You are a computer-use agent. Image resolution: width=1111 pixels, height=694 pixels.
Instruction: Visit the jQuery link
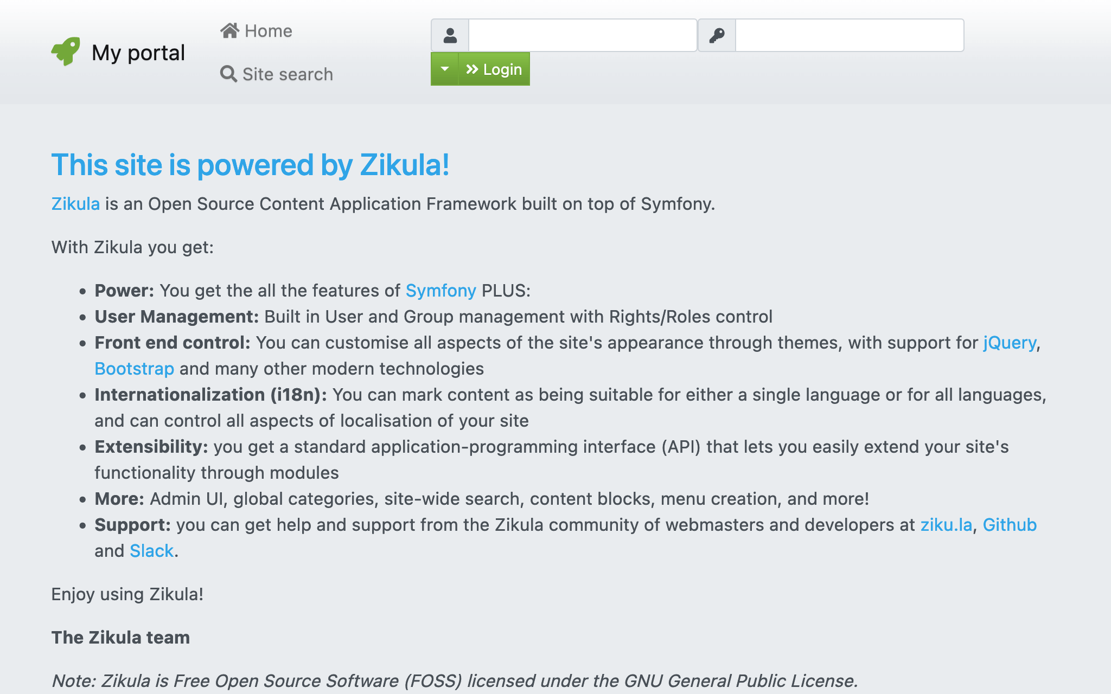1010,343
